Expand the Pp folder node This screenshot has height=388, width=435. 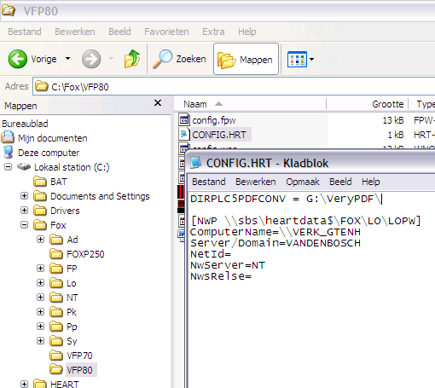pos(41,327)
